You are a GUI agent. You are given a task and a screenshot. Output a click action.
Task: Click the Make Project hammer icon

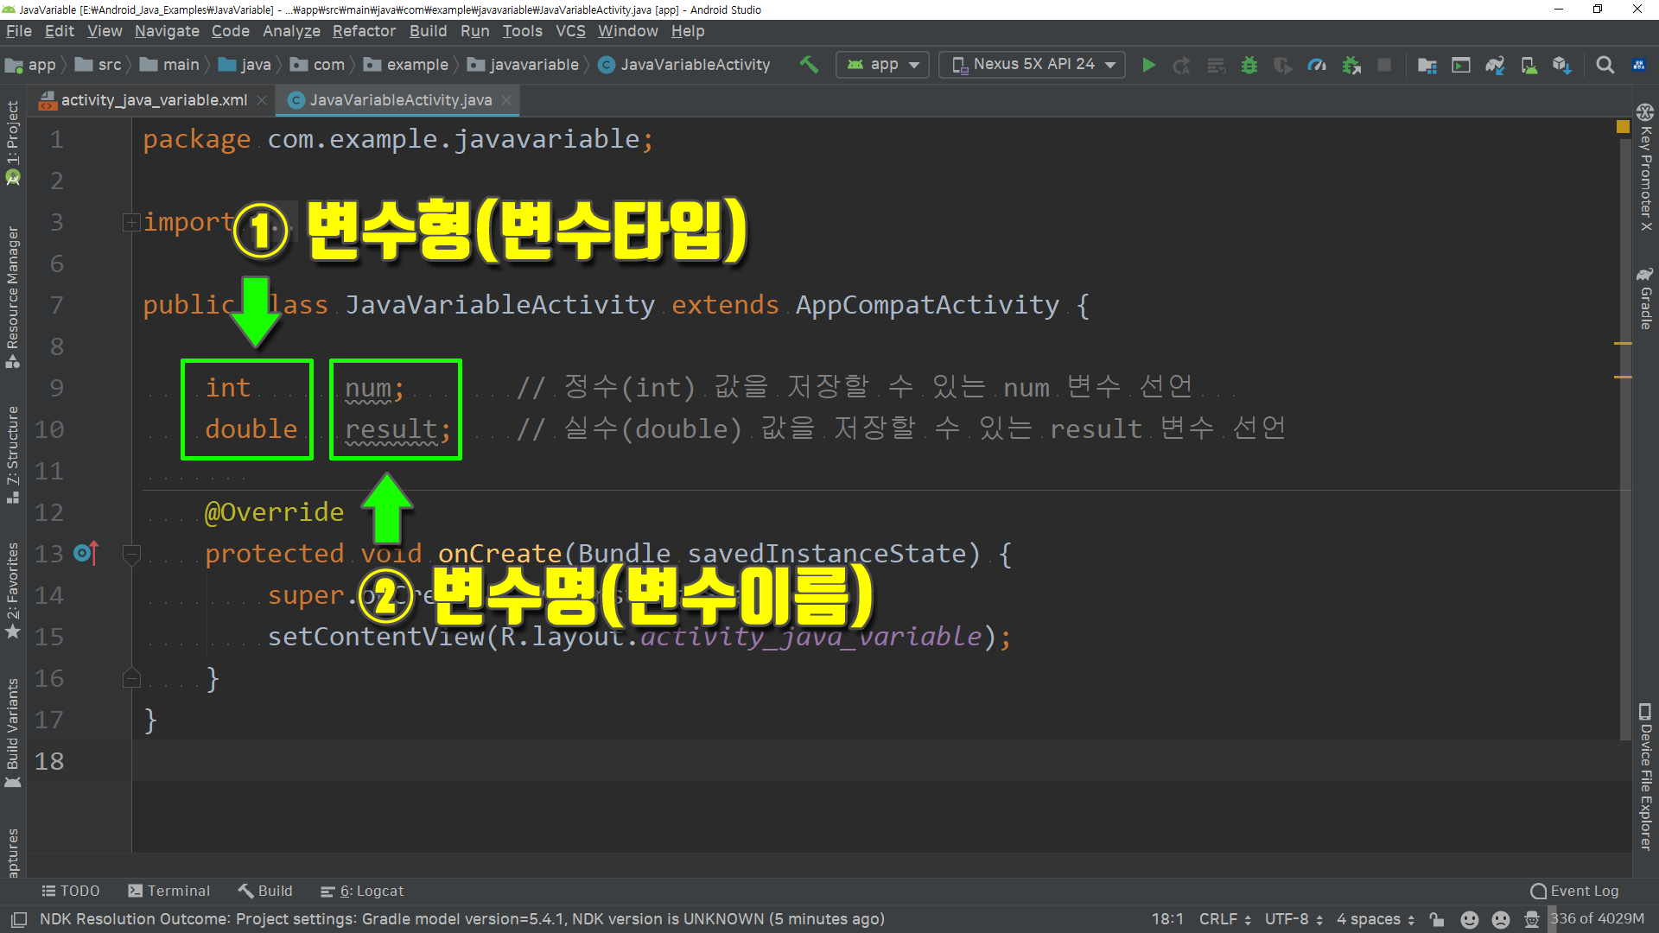click(809, 65)
